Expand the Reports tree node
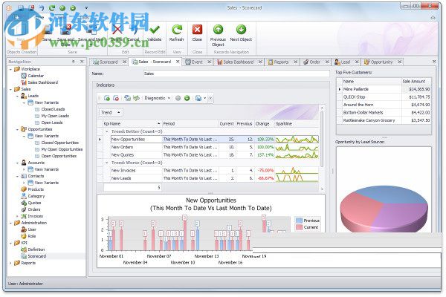Image resolution: width=446 pixels, height=297 pixels. coord(10,263)
